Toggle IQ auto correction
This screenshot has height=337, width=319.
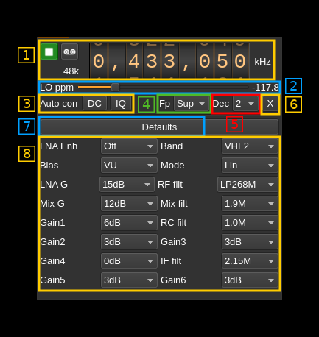point(121,104)
